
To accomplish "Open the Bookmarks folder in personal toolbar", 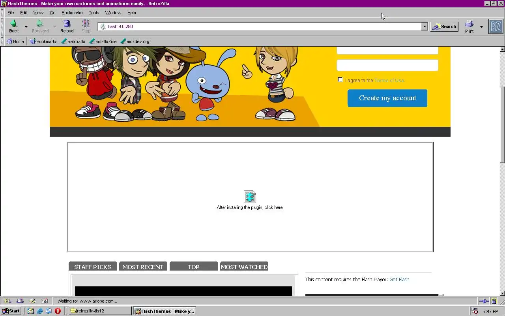I will [43, 41].
